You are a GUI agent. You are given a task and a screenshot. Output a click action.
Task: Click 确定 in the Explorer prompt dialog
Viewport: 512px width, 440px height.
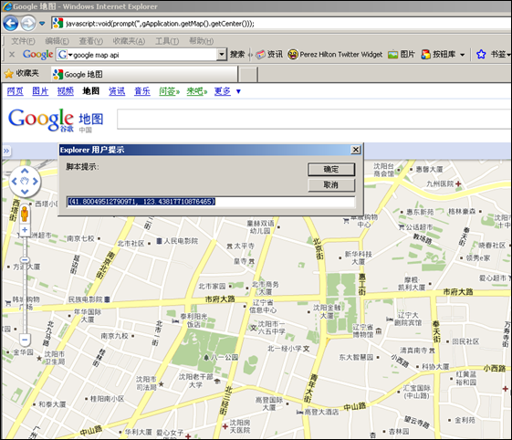pyautogui.click(x=331, y=169)
